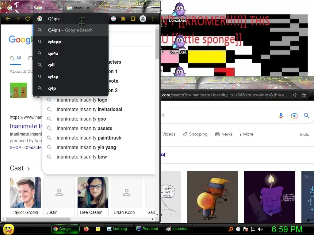314x235 pixels.
Task: Switch to the News search tab
Action: [x=224, y=134]
